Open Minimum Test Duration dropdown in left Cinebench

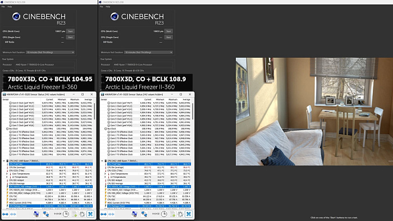(50, 52)
